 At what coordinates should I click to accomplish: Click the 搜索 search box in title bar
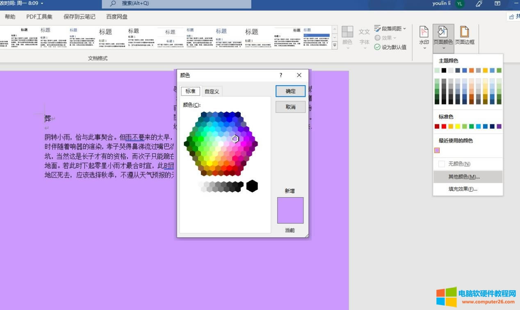[176, 4]
